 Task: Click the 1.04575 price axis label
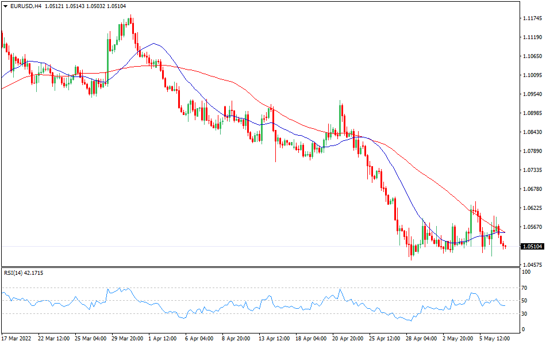click(x=532, y=265)
